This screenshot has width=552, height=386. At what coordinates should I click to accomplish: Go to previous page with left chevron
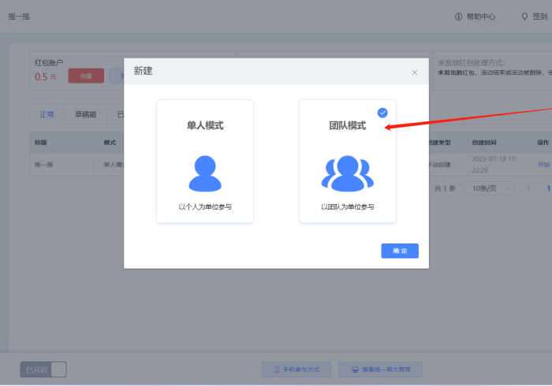pyautogui.click(x=529, y=188)
